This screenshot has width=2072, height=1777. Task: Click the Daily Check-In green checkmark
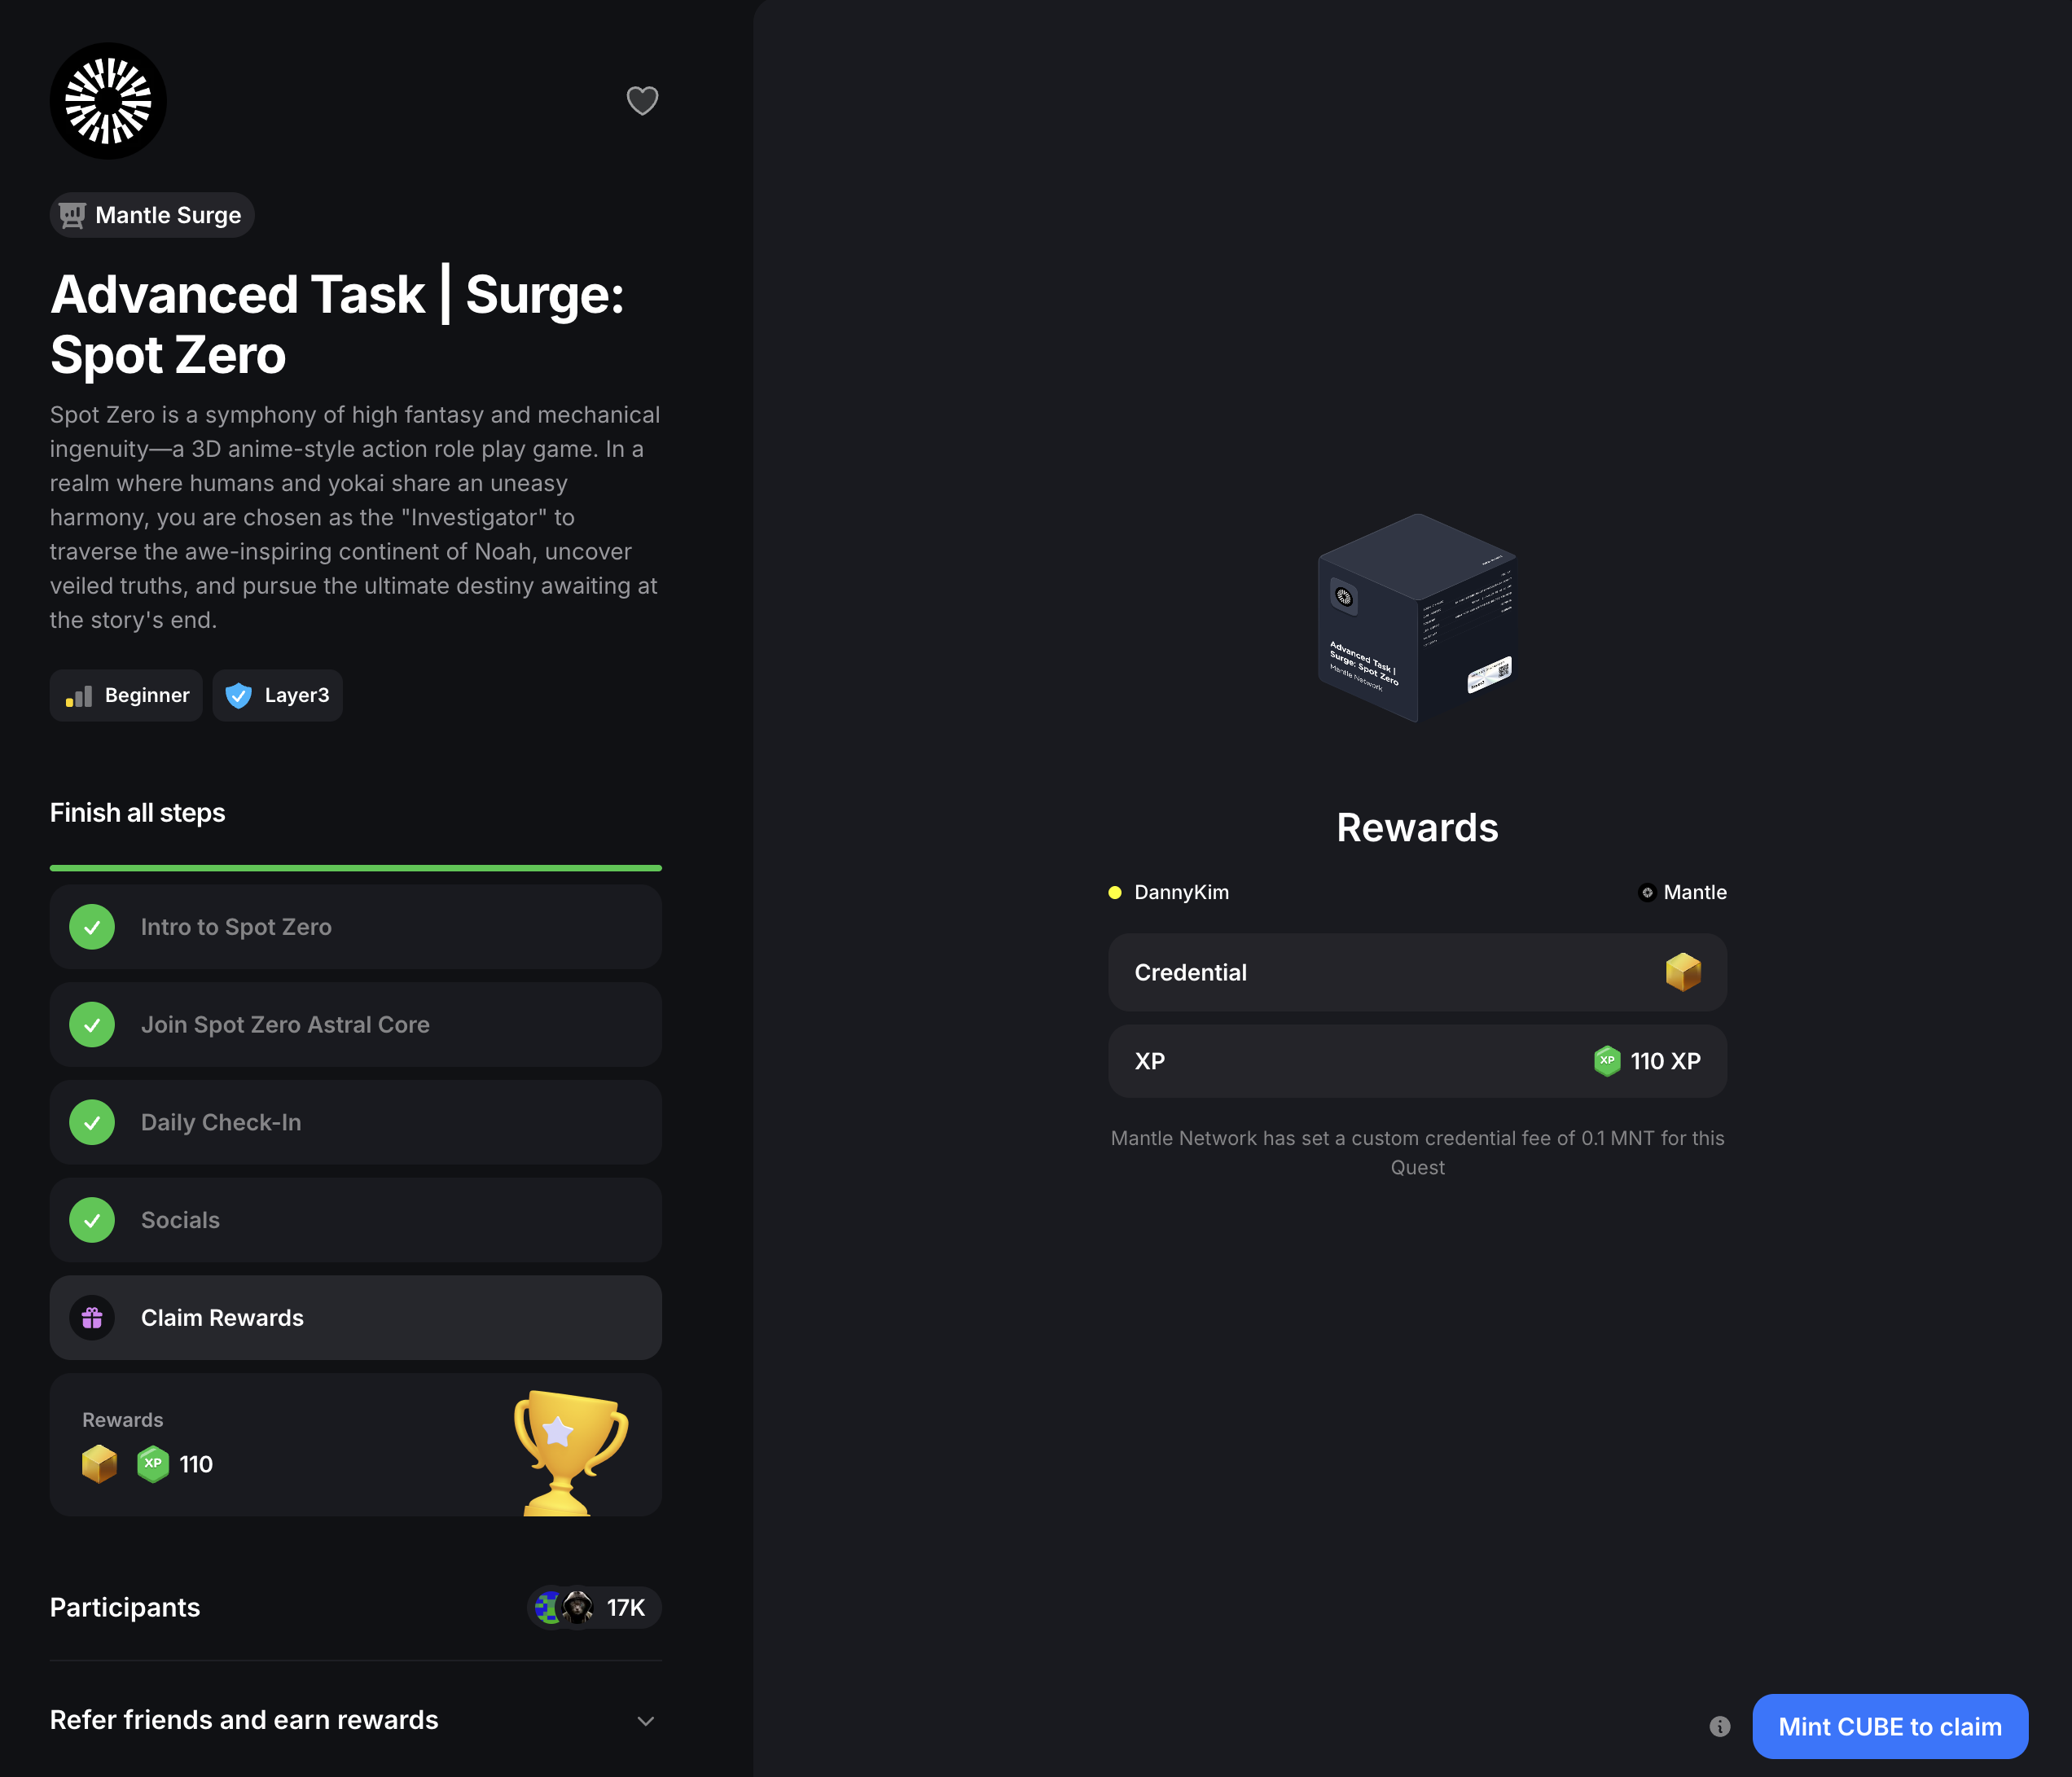point(92,1122)
